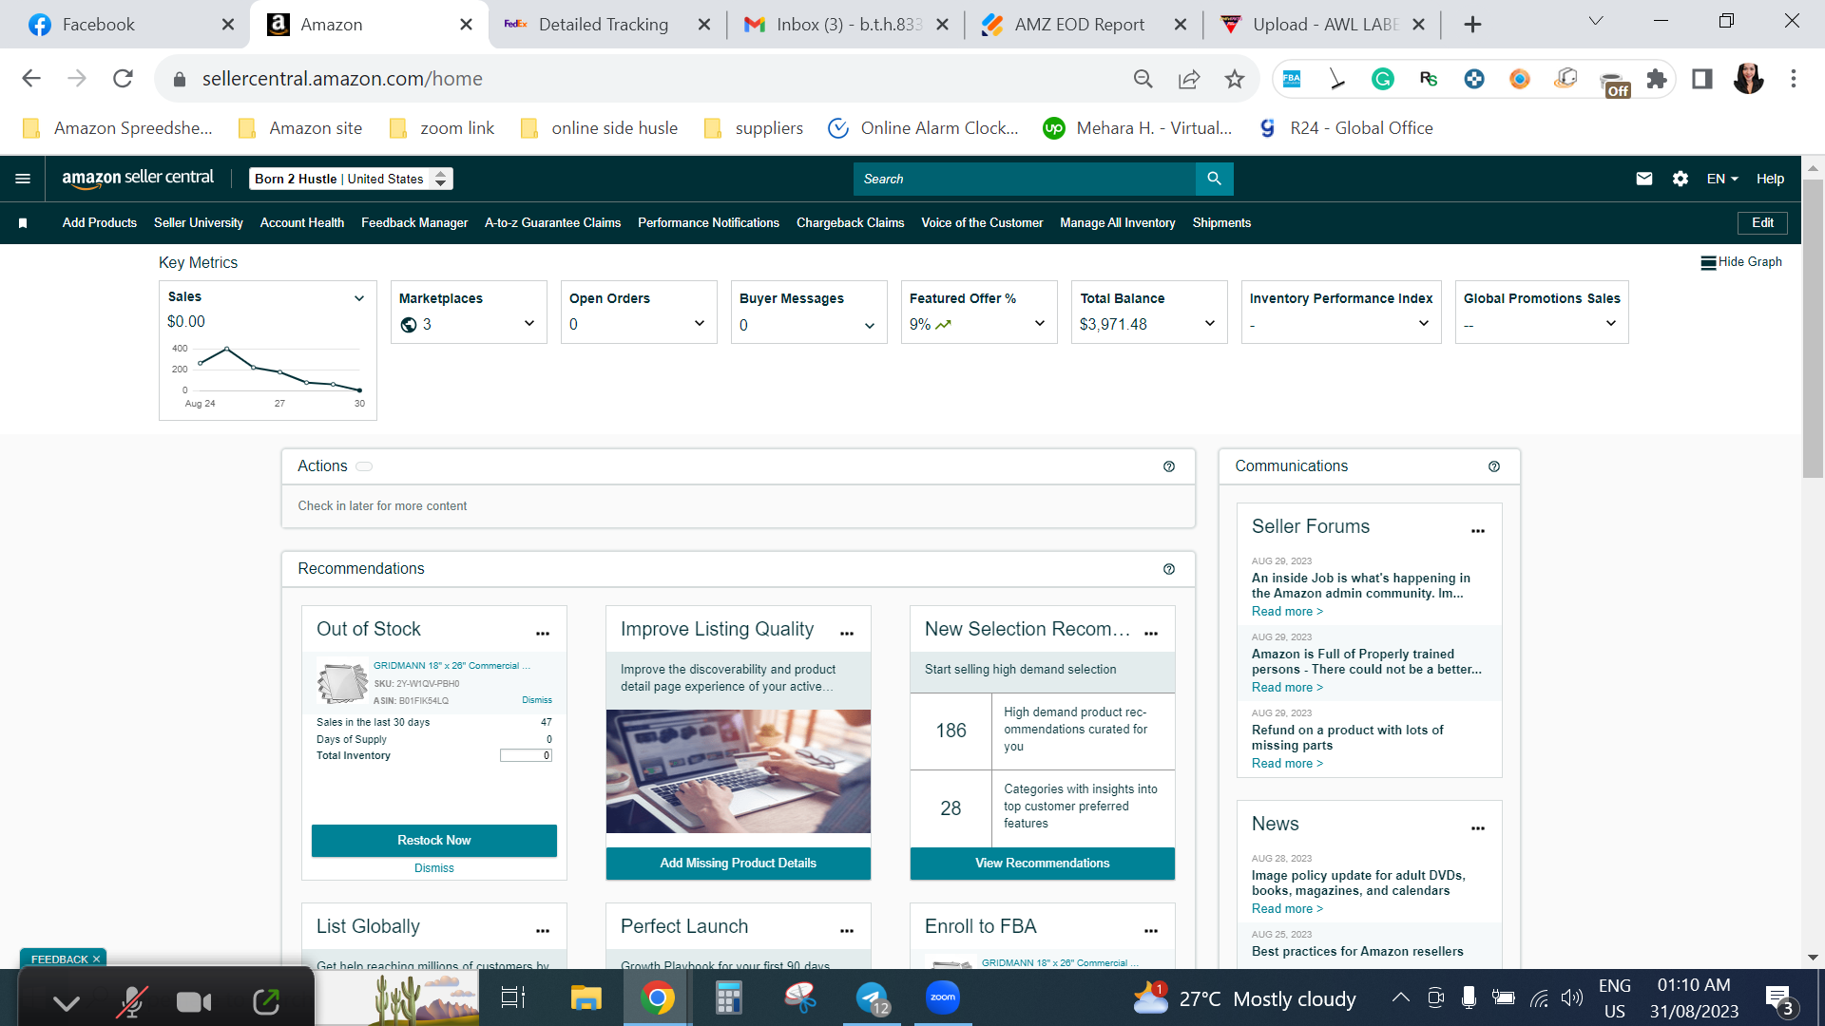The image size is (1825, 1026).
Task: Switch to the Detailed Tracking tab
Action: click(x=606, y=25)
